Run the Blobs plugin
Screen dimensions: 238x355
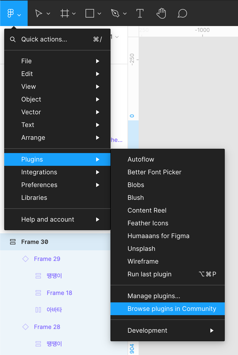click(x=168, y=185)
